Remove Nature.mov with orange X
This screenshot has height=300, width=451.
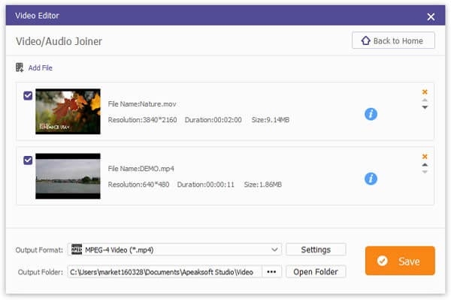click(x=425, y=91)
